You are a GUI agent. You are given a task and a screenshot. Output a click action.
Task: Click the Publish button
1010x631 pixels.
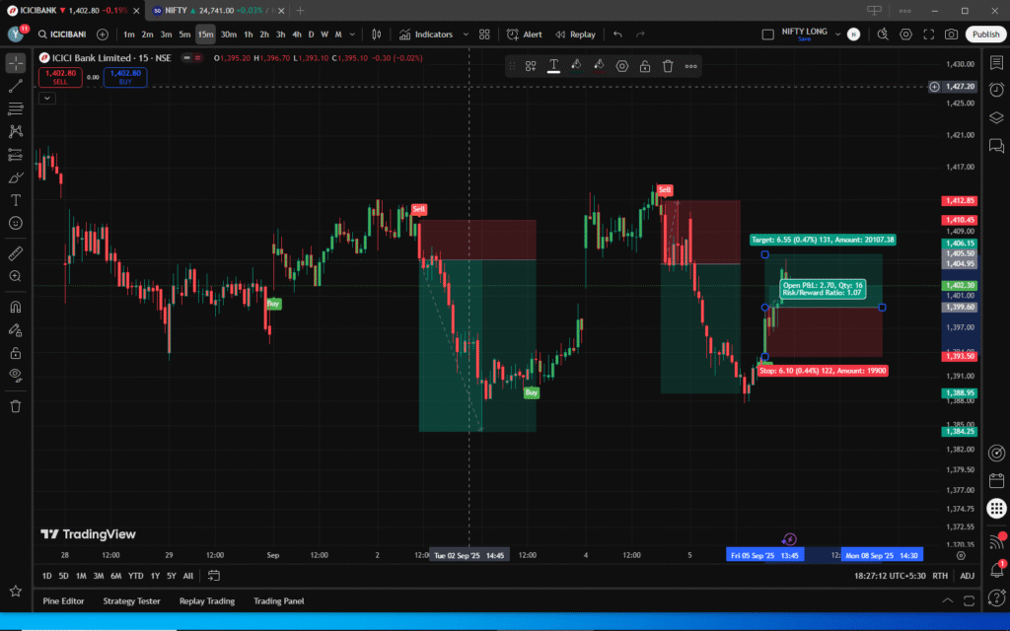tap(985, 35)
